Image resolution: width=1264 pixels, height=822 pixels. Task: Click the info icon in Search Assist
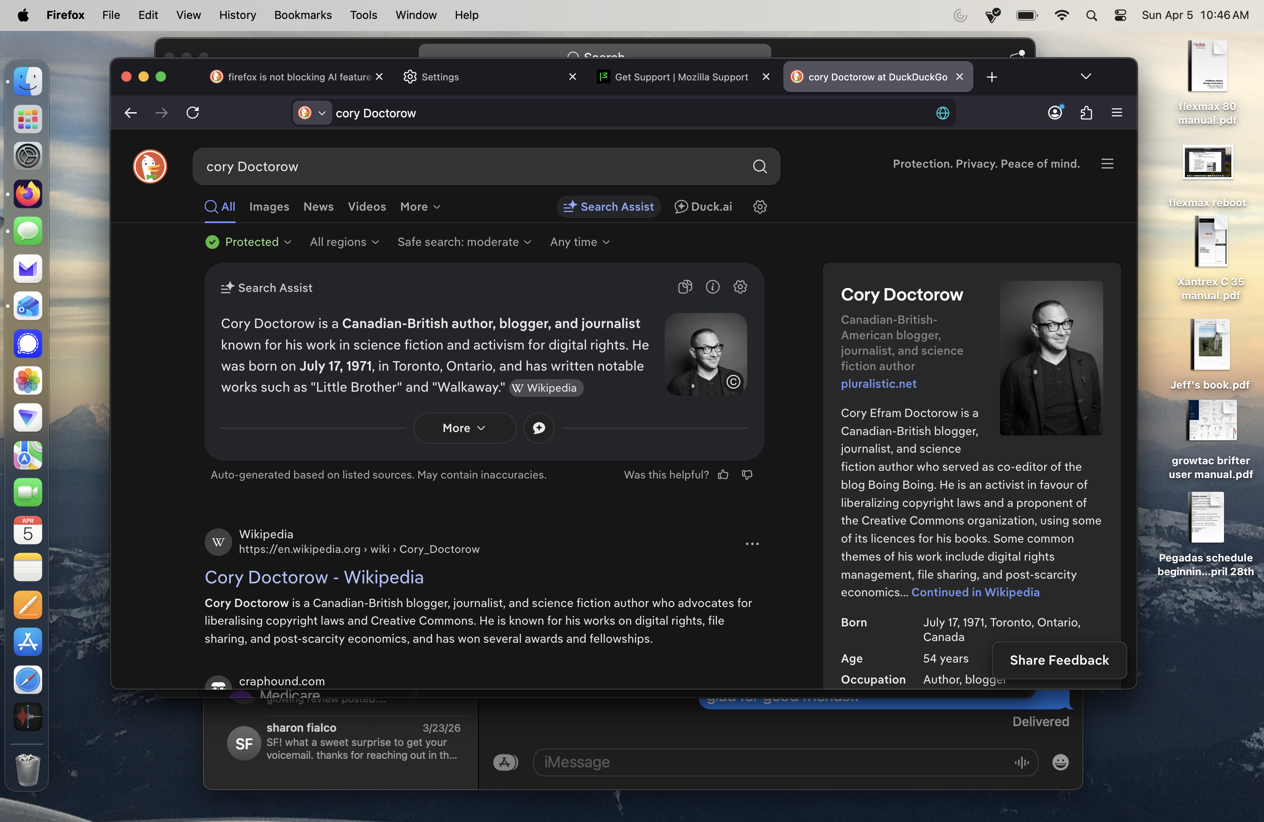click(712, 287)
